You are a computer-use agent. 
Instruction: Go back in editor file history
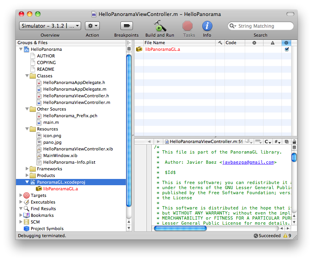click(149, 141)
